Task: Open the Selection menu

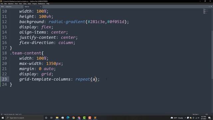Action: point(11,4)
